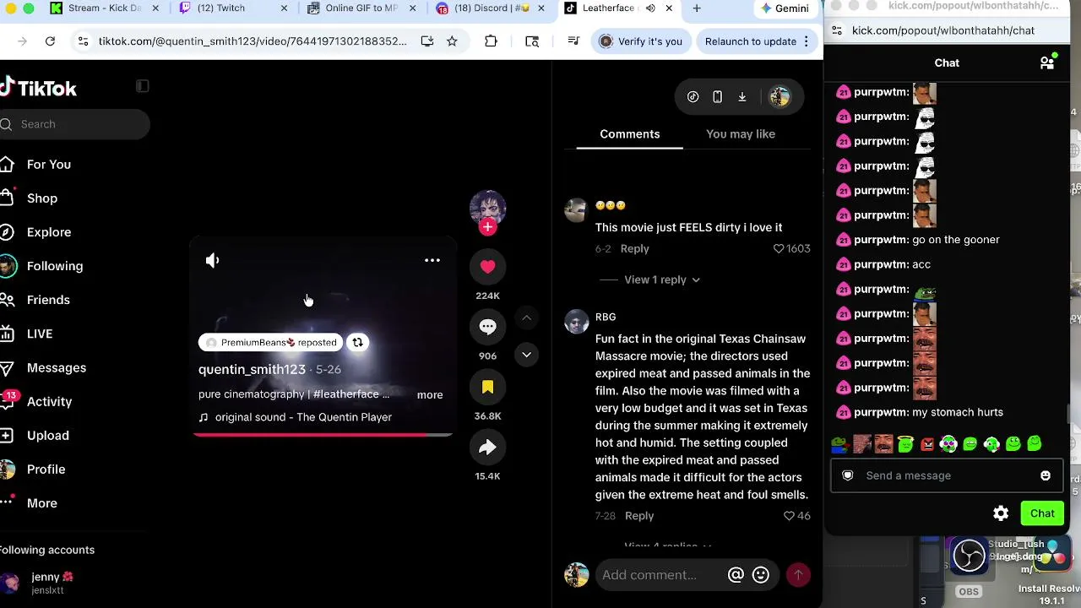1081x608 pixels.
Task: Click the TikTok coins icon in top pill
Action: (x=693, y=97)
